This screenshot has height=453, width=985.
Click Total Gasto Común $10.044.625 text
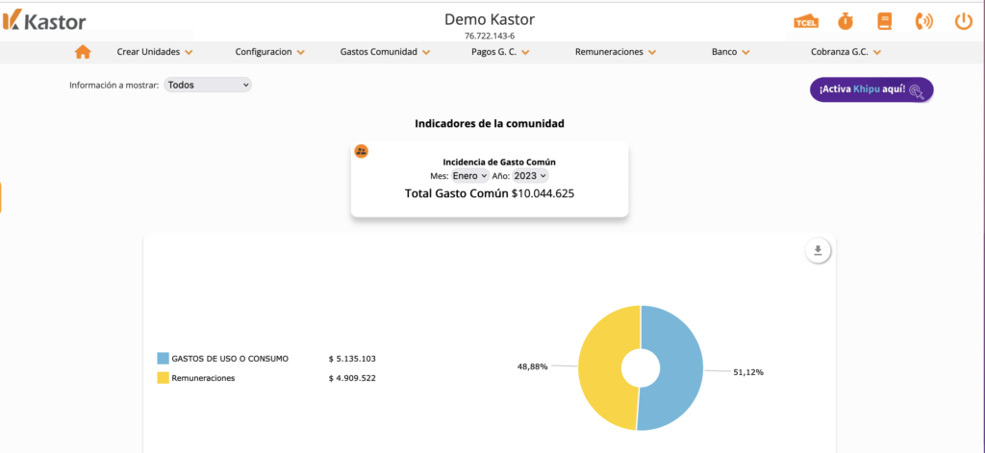[x=490, y=193]
